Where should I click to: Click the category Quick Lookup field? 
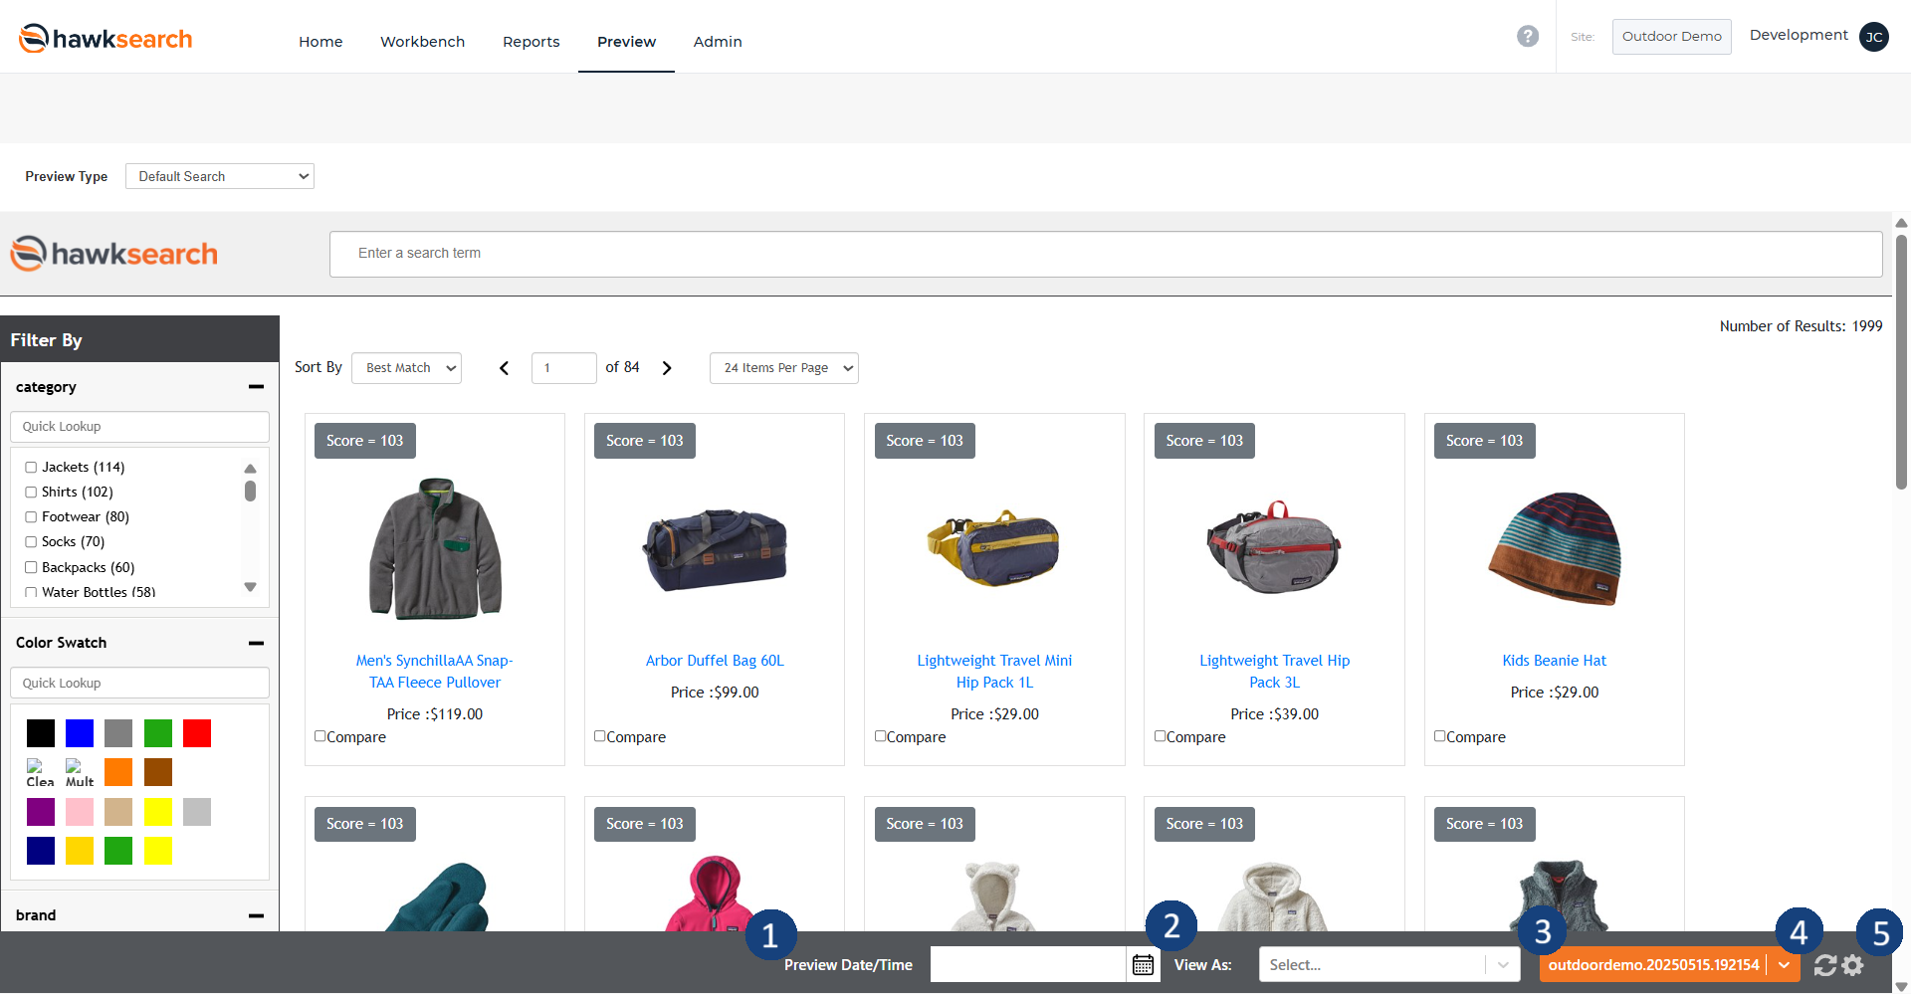pyautogui.click(x=139, y=427)
